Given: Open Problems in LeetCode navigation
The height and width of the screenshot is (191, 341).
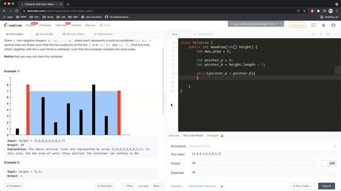Looking at the screenshot, I should [45, 25].
